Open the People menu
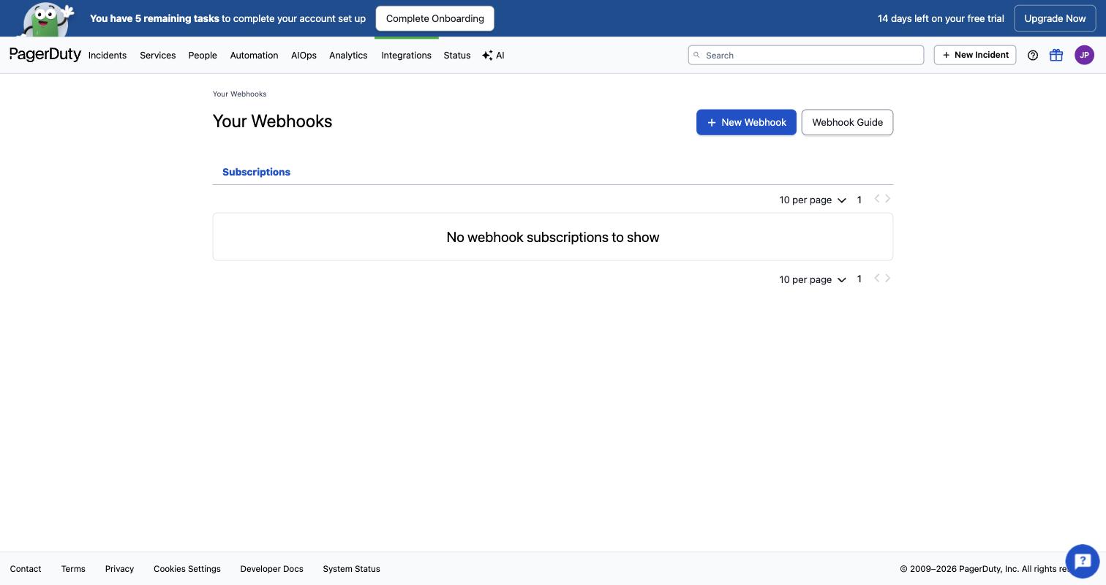 pyautogui.click(x=203, y=55)
